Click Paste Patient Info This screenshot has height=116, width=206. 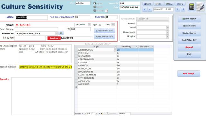click(x=104, y=36)
